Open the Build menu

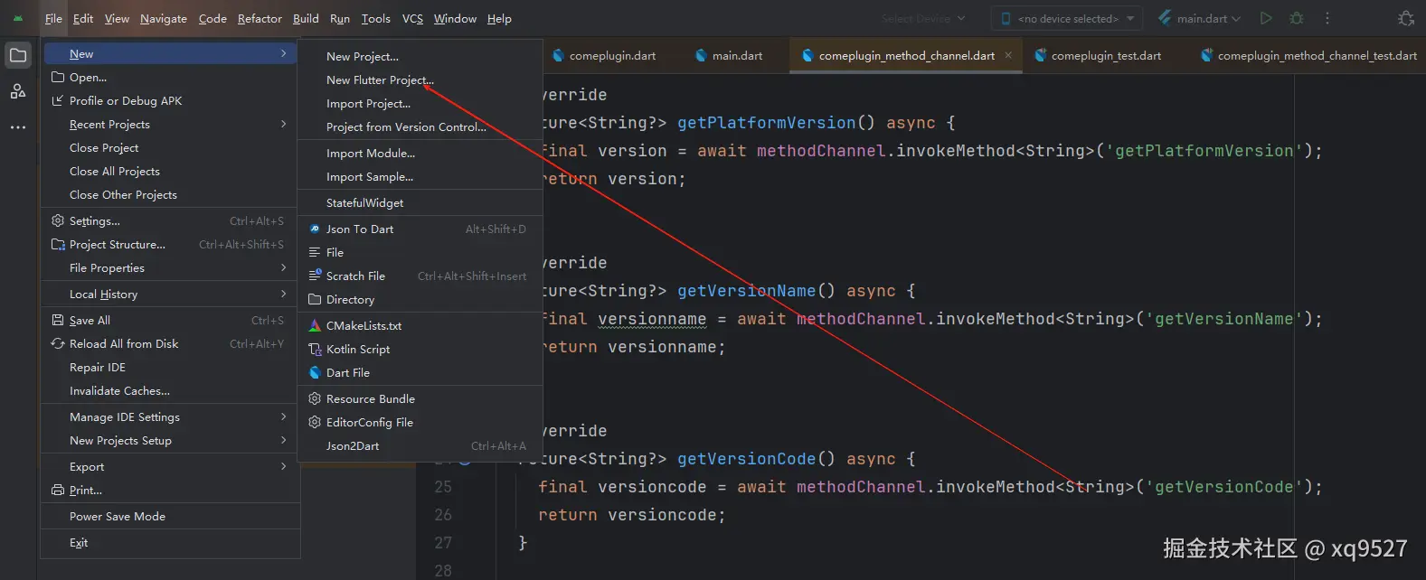coord(306,18)
